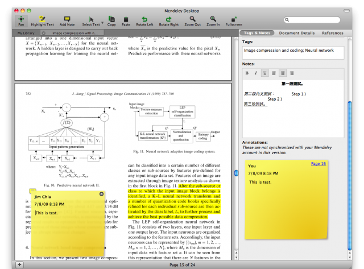Rotate the page right

pyautogui.click(x=169, y=21)
